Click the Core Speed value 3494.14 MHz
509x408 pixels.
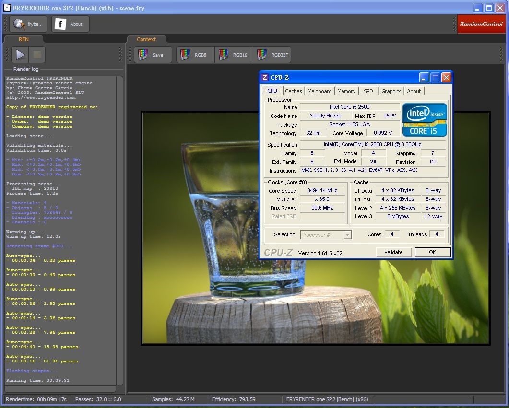tap(322, 191)
